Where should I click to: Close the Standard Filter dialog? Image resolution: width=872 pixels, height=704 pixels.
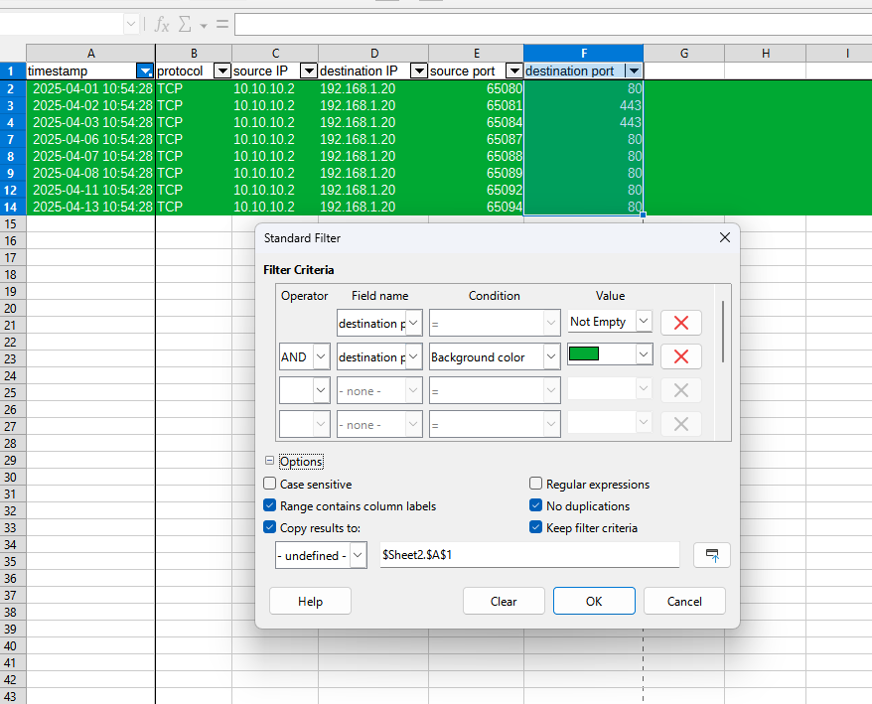pyautogui.click(x=724, y=238)
